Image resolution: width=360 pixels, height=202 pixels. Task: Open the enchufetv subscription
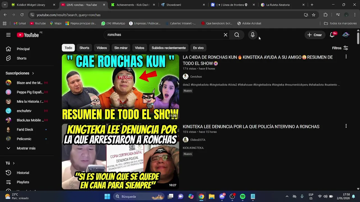click(27, 111)
